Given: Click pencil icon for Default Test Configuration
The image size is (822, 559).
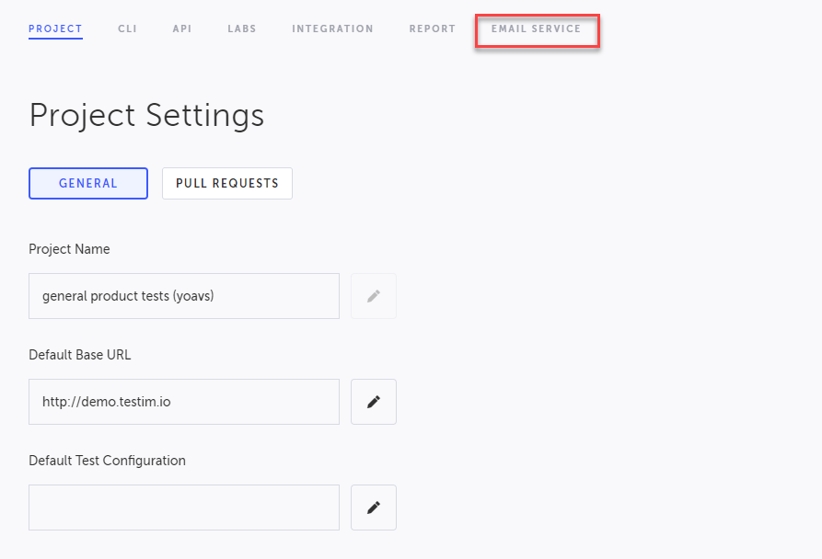Looking at the screenshot, I should 373,508.
